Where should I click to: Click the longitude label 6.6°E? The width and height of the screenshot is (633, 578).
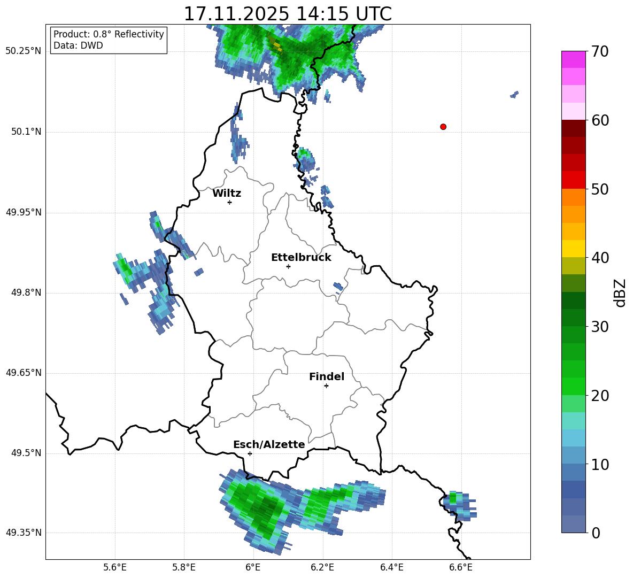click(x=461, y=567)
